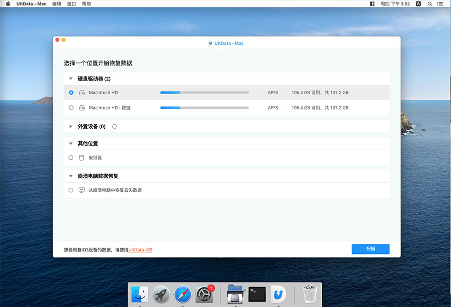Select the 废纸篓 radio button
The image size is (451, 307).
point(71,158)
